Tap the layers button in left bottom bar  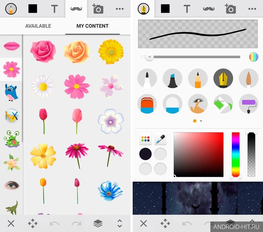click(x=98, y=223)
